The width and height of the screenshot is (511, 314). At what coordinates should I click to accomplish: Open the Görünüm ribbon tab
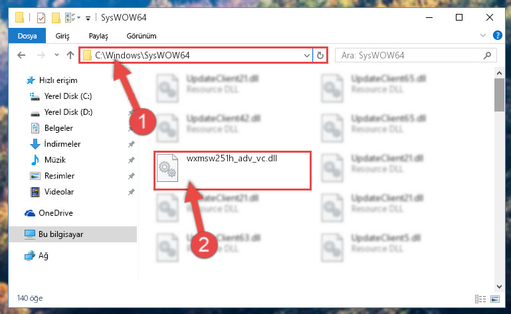(142, 36)
